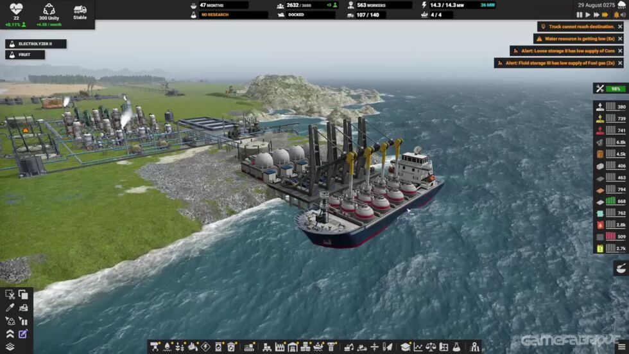This screenshot has height=354, width=629.
Task: Open the recycling bin build category
Action: pyautogui.click(x=232, y=347)
